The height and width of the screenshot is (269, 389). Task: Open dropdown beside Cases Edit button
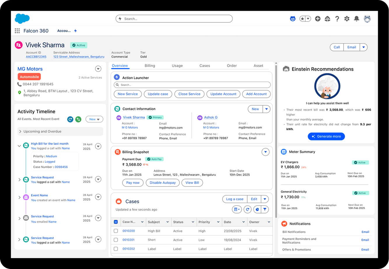tap(265, 199)
